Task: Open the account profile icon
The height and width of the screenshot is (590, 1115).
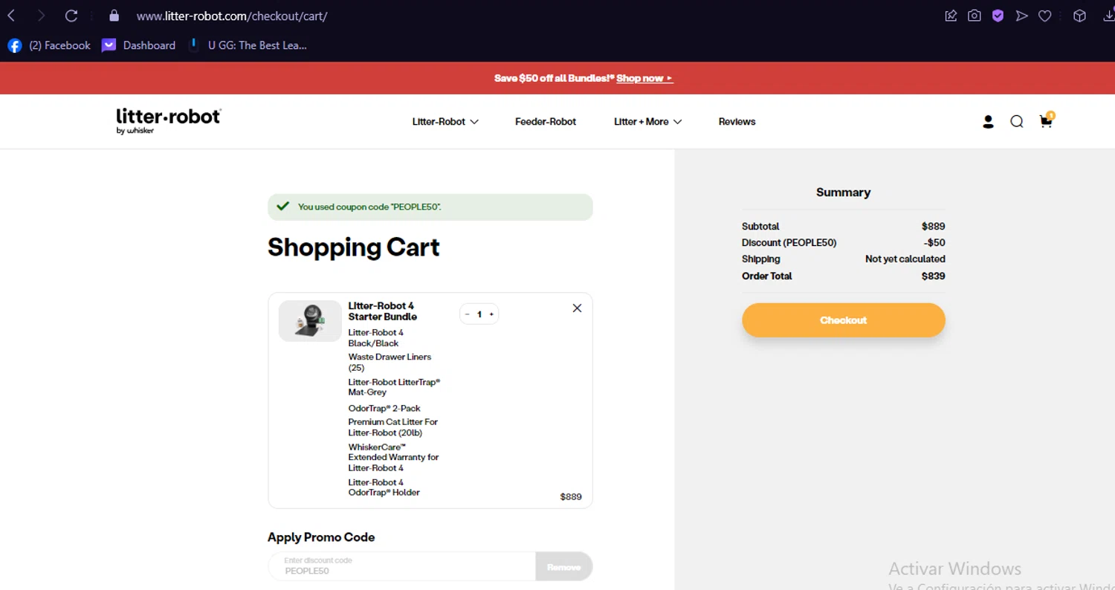Action: point(988,122)
